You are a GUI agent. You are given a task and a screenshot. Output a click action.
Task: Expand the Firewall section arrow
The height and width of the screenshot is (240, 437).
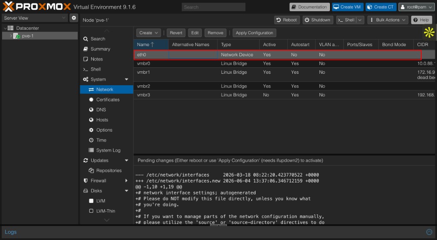126,181
